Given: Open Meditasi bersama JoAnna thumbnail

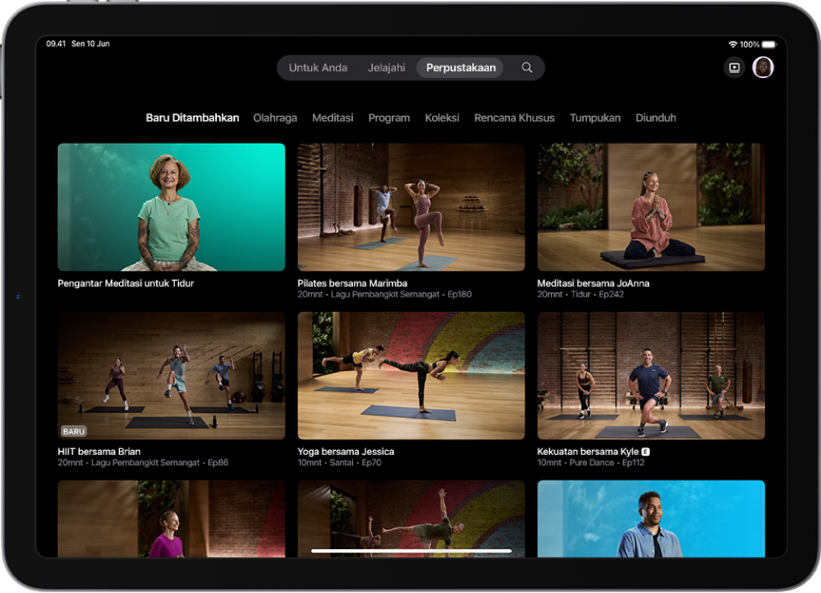Looking at the screenshot, I should point(650,207).
